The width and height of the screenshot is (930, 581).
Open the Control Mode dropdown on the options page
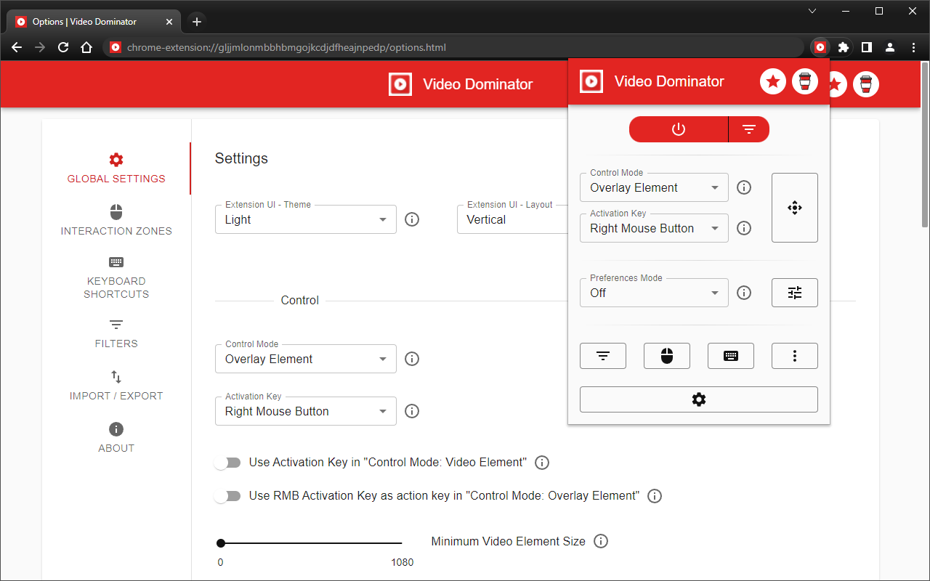tap(306, 359)
